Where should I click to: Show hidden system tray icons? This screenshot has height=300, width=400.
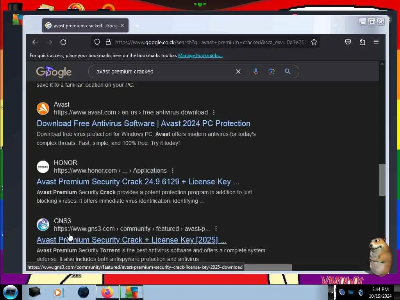click(x=332, y=292)
